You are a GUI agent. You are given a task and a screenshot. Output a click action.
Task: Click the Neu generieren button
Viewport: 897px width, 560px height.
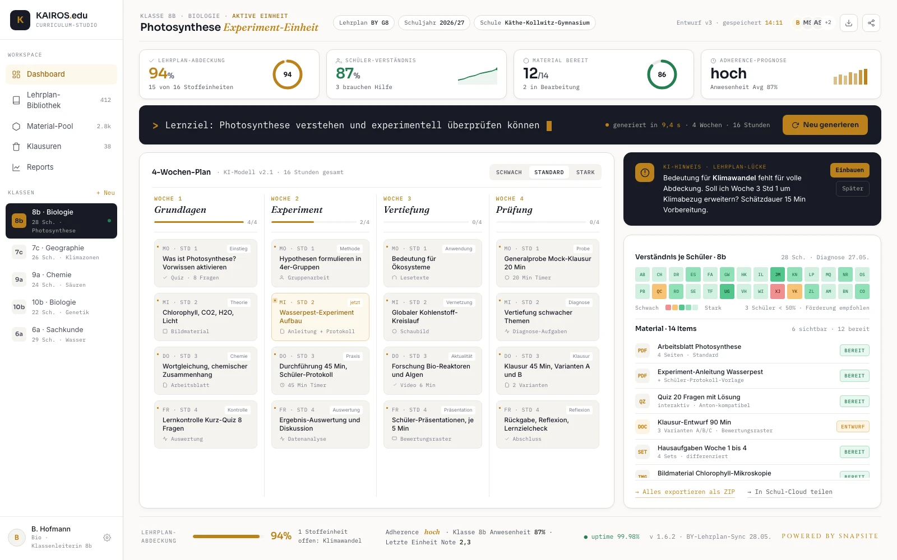tap(825, 125)
